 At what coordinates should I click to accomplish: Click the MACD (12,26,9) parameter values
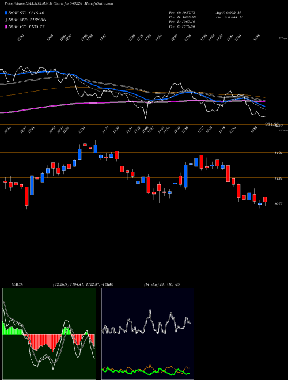[x=82, y=284]
